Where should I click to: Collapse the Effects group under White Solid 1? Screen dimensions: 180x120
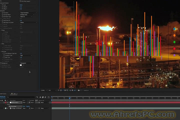coord(6,104)
